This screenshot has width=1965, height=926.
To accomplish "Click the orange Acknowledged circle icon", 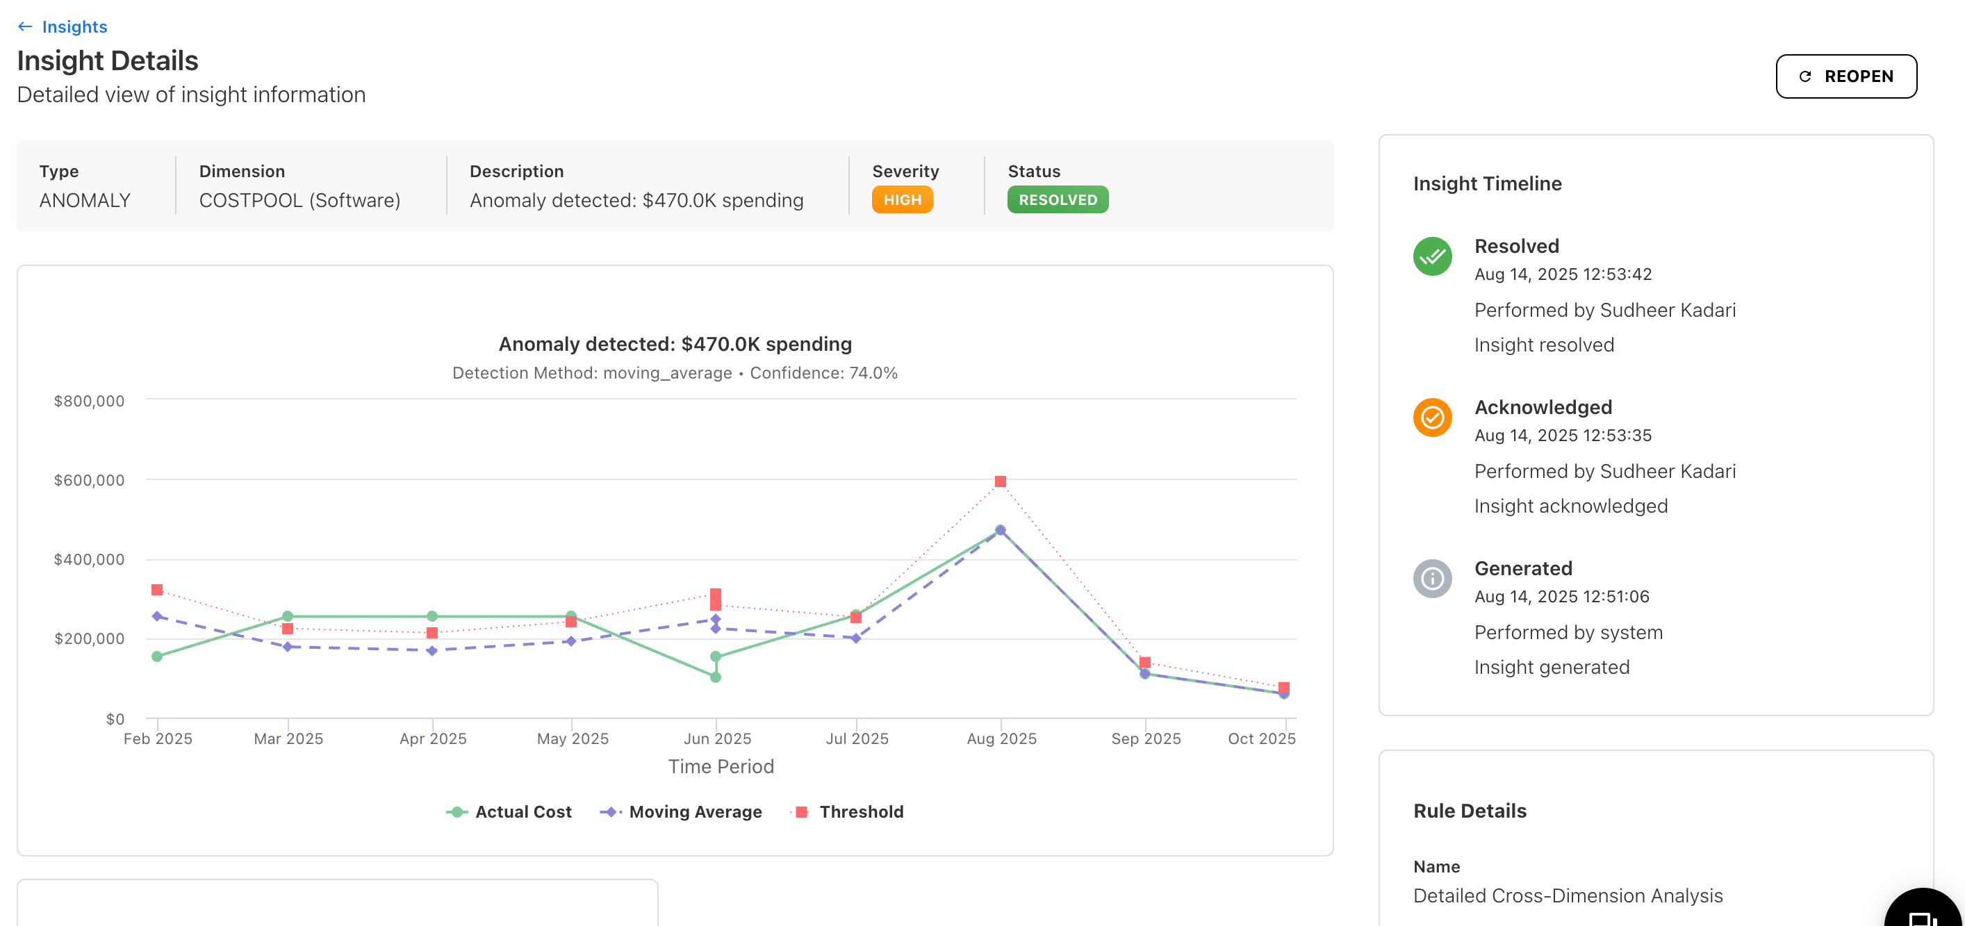I will (x=1433, y=418).
